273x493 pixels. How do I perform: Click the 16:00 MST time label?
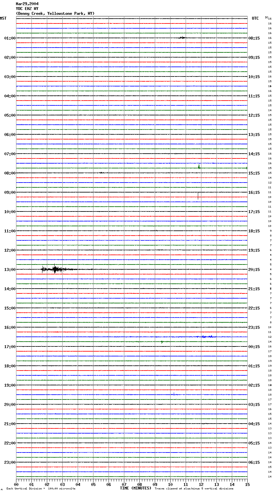10,327
